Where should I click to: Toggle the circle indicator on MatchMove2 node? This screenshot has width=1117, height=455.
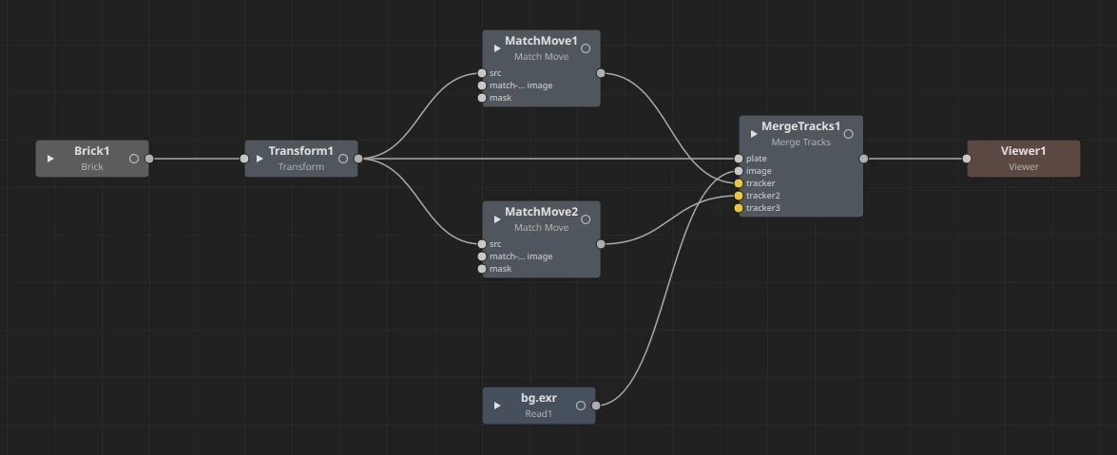(586, 219)
